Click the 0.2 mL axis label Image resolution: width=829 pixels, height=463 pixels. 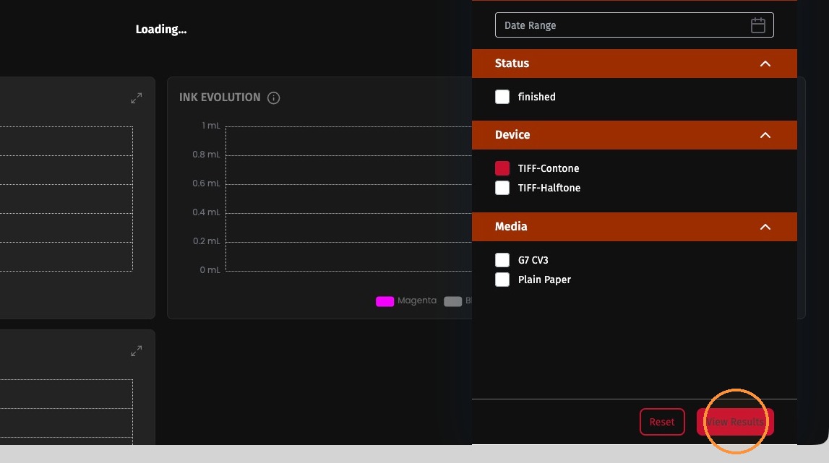tap(206, 241)
